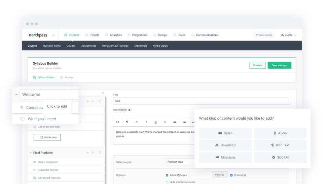Image resolution: width=323 pixels, height=184 pixels.
Task: Insert ordered list in description editor
Action: pos(184,122)
